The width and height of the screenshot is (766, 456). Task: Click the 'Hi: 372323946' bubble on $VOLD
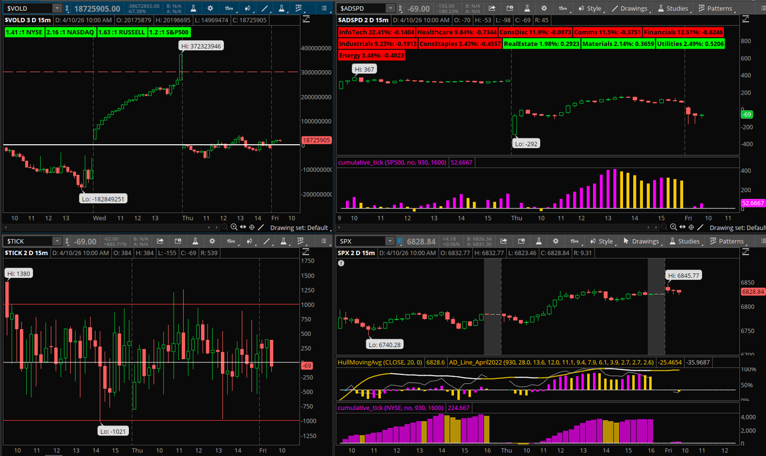200,47
